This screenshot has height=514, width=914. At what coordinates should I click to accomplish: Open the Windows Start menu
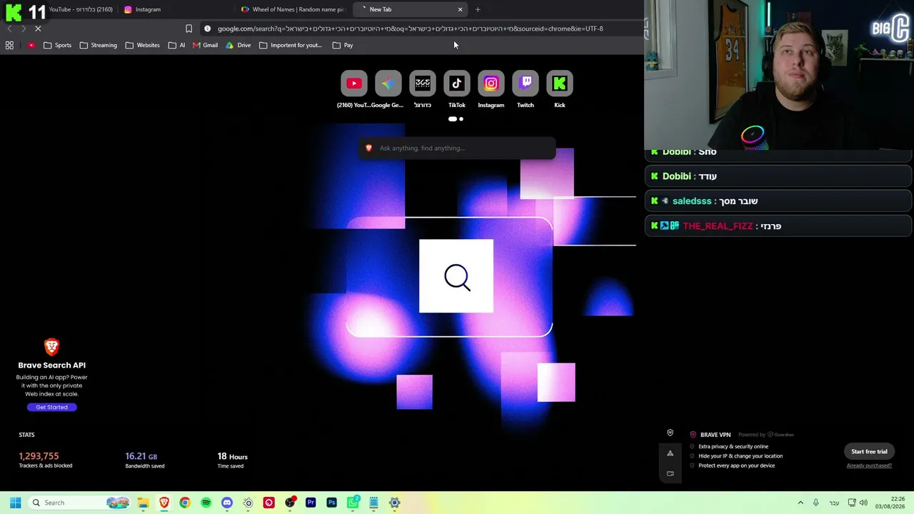coord(15,503)
